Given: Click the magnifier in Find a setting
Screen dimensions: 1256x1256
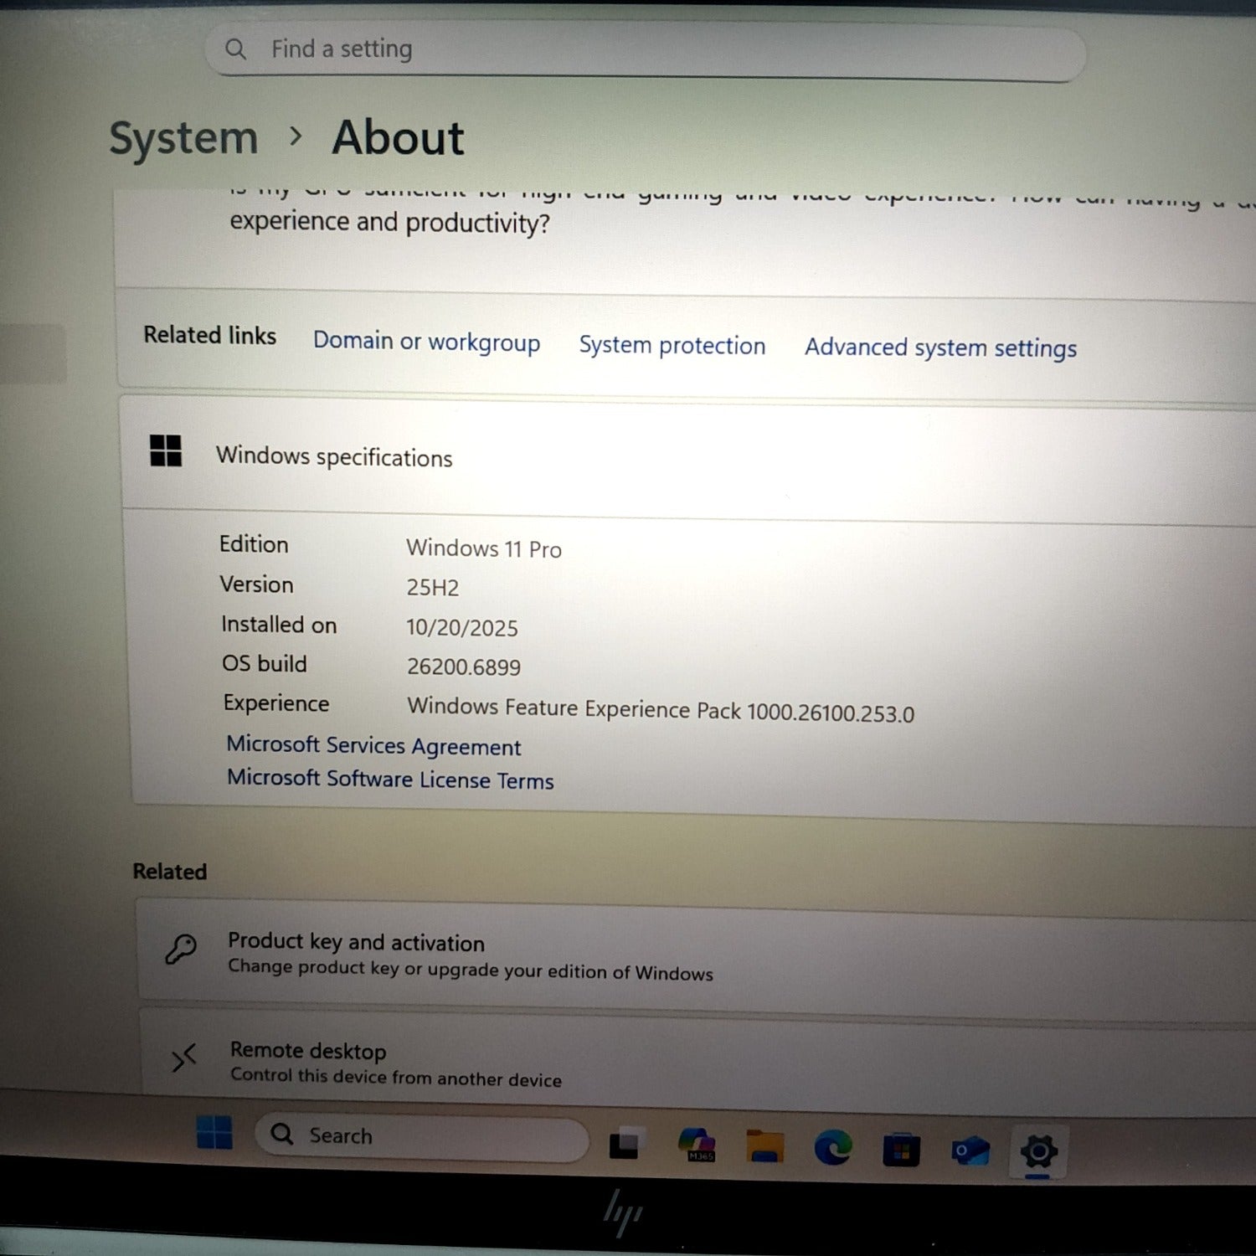Looking at the screenshot, I should coord(236,49).
